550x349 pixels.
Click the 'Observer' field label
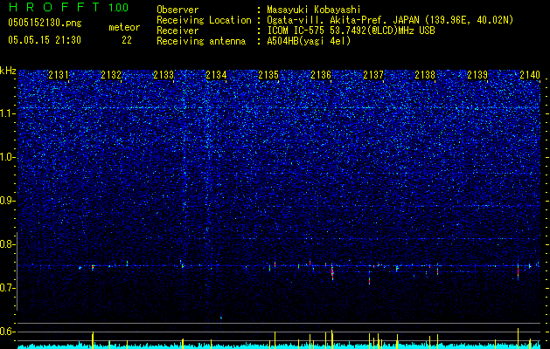click(178, 10)
